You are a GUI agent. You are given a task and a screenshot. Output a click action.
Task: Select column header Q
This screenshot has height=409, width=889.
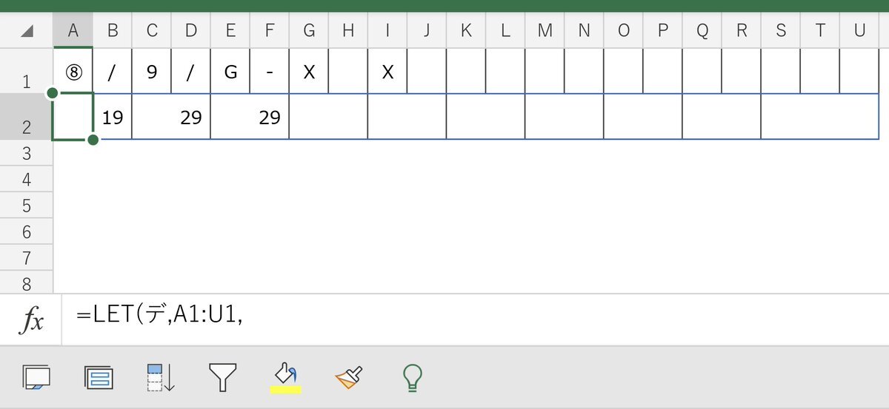pos(702,31)
